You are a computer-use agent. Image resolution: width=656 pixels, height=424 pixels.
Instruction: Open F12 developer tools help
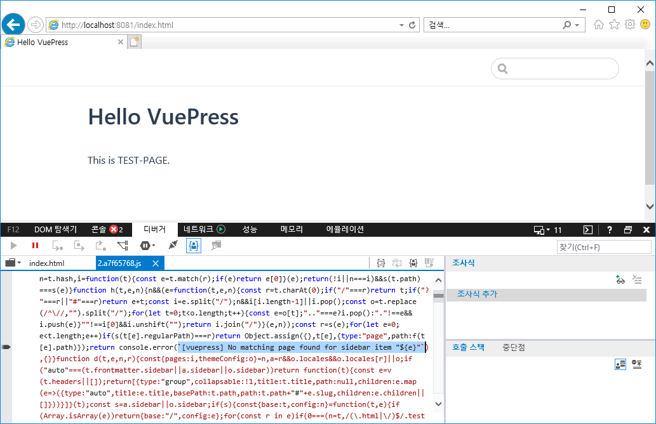point(609,229)
